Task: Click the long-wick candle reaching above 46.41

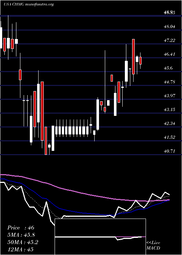Action: pyautogui.click(x=105, y=109)
